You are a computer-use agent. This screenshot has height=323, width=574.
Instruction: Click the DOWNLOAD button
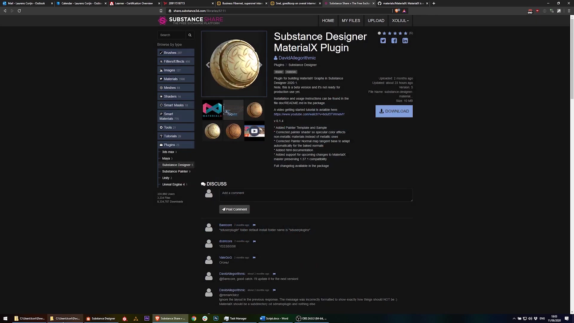394,111
